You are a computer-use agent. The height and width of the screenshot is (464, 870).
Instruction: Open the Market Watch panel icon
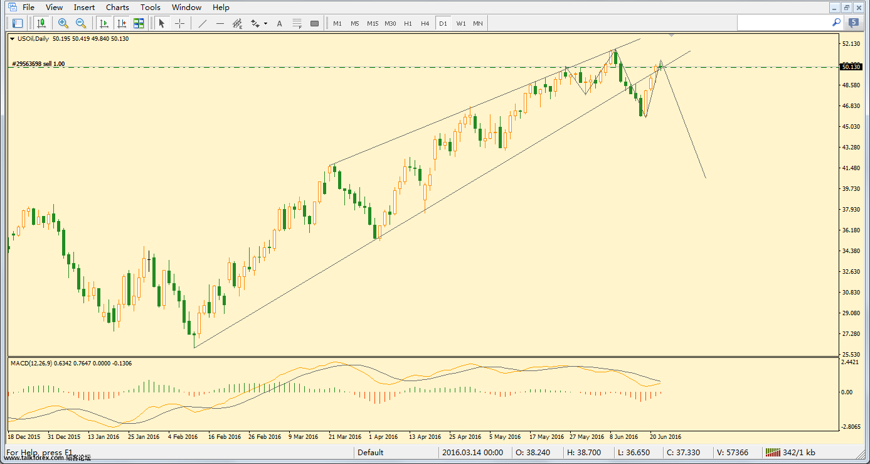click(x=18, y=23)
